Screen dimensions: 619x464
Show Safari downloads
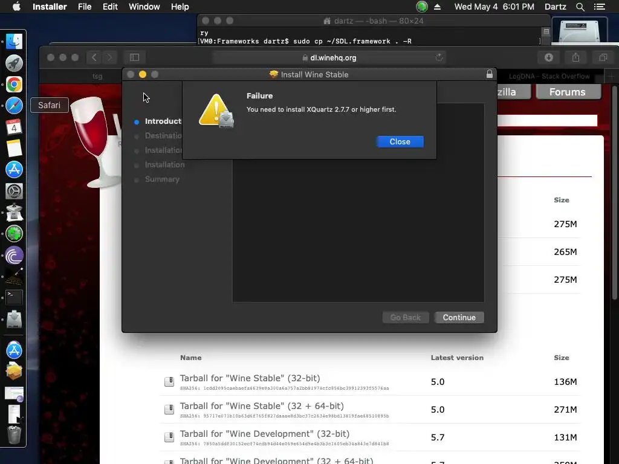549,57
